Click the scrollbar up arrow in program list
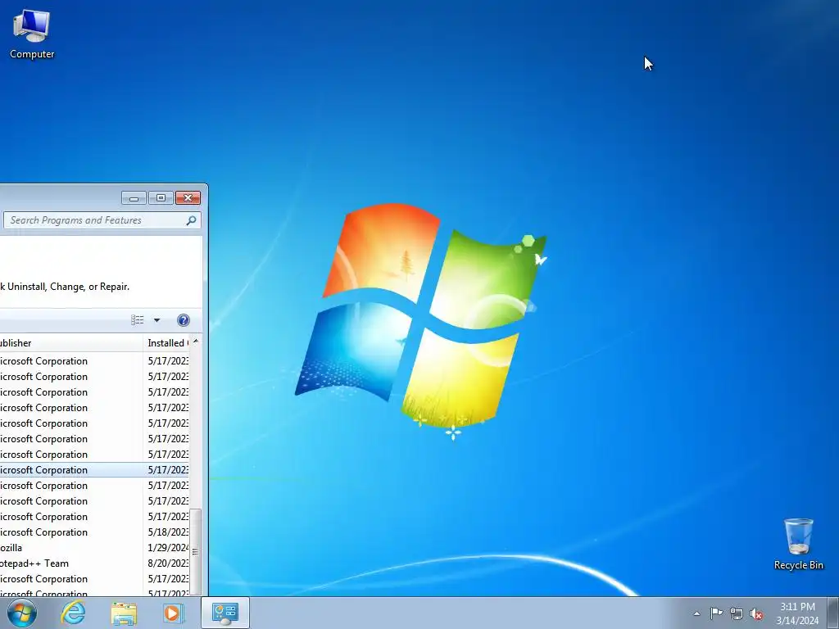This screenshot has height=629, width=839. [x=196, y=341]
